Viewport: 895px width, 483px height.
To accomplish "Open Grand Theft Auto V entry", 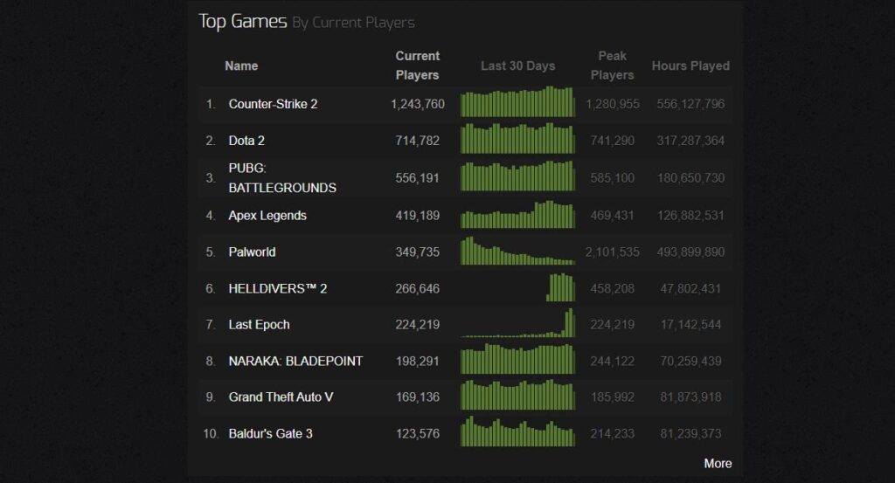I will [281, 397].
